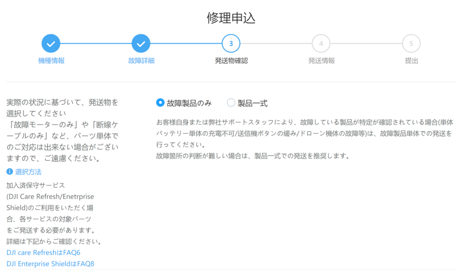The width and height of the screenshot is (466, 274).
Task: Click the step 3 circle in progress bar
Action: pos(231,44)
